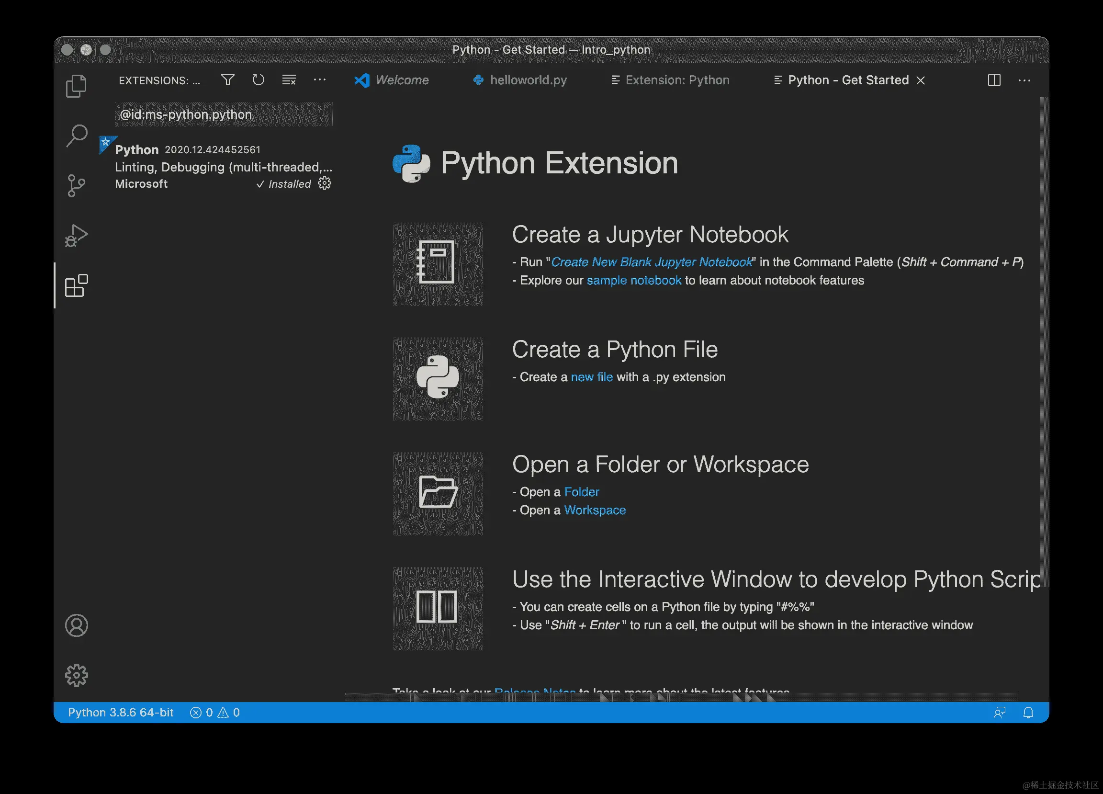Click the sample notebook link
The height and width of the screenshot is (794, 1103).
click(634, 281)
